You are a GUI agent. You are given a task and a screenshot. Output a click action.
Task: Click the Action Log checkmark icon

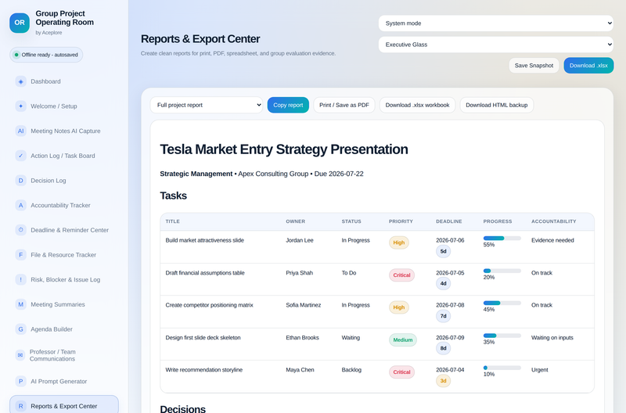21,156
